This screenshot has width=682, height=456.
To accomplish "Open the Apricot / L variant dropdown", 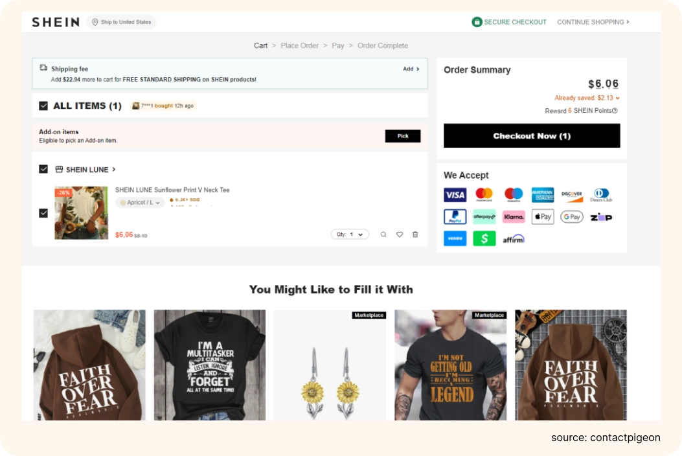I will click(140, 202).
